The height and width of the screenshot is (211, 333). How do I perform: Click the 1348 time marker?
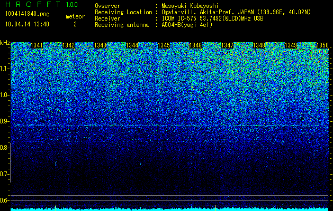(259, 45)
